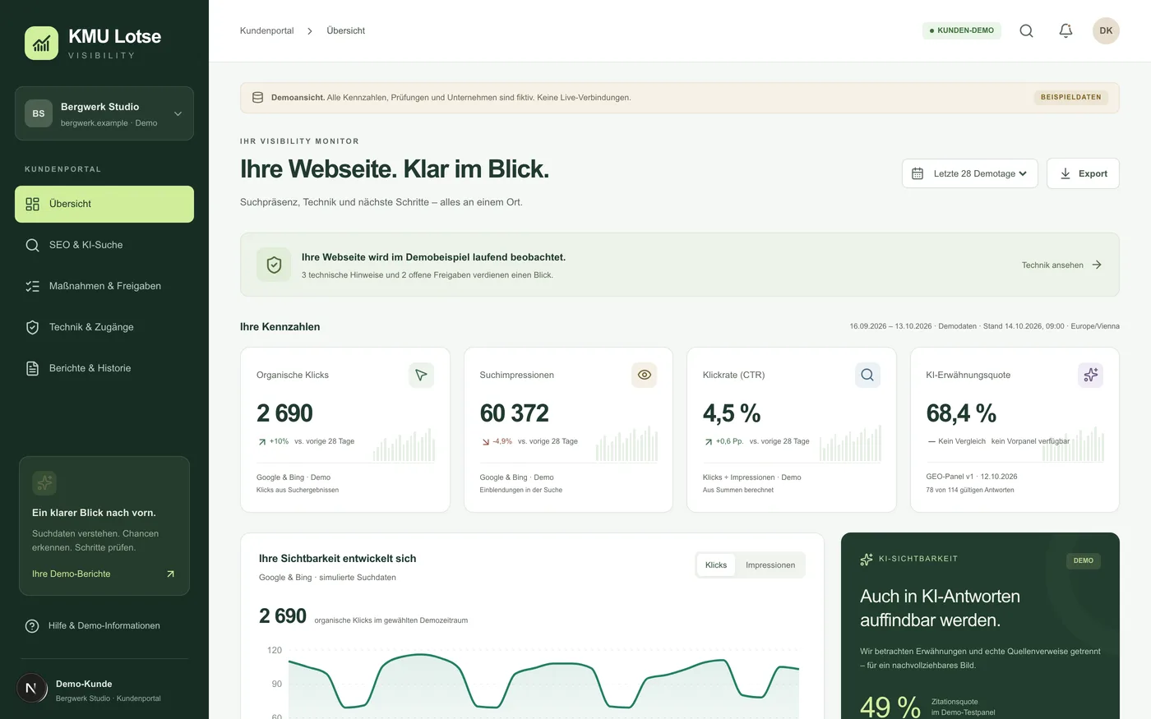Click the Export button
Image resolution: width=1151 pixels, height=719 pixels.
pos(1083,173)
